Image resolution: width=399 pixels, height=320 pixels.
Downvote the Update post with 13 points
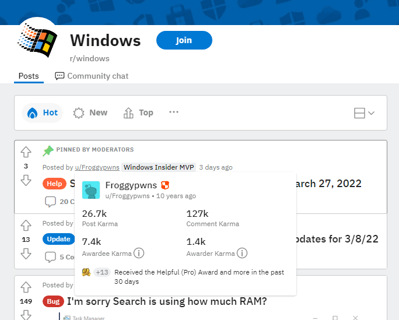[x=26, y=254]
